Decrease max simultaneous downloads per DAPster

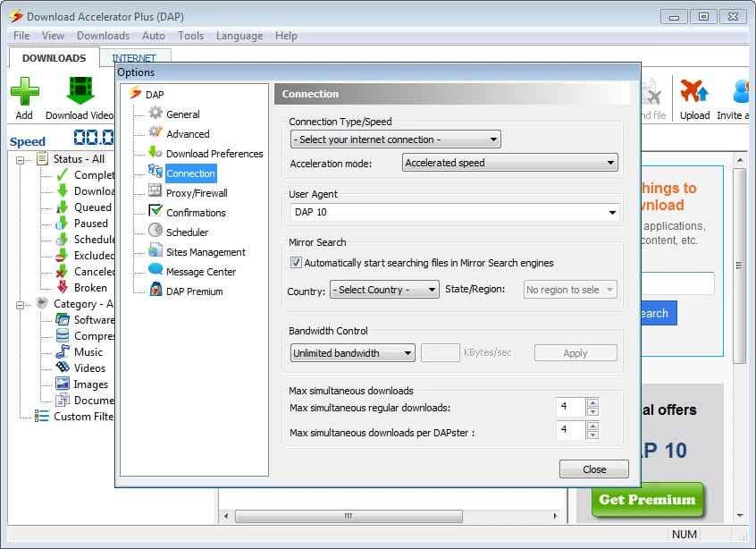[x=592, y=435]
